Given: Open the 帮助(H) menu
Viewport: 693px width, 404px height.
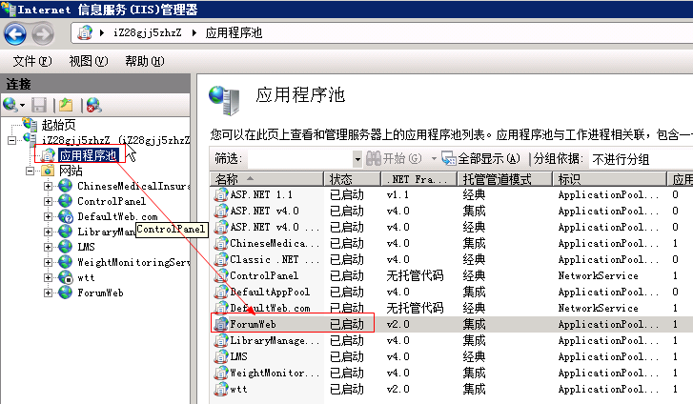Looking at the screenshot, I should (x=145, y=61).
